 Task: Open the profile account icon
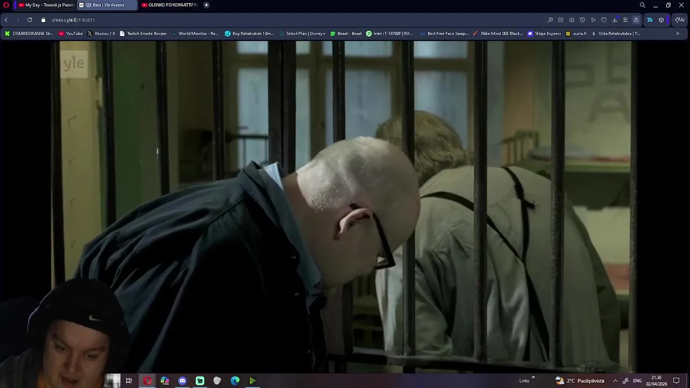[x=636, y=20]
